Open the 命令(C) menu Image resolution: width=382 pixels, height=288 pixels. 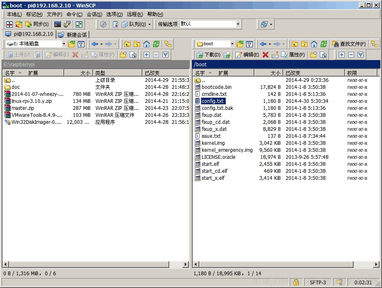(x=75, y=14)
